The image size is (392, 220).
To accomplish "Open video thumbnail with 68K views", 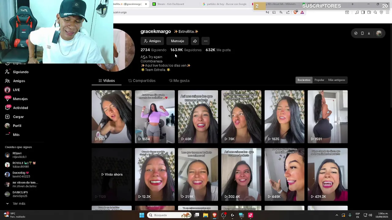I will 198,117.
